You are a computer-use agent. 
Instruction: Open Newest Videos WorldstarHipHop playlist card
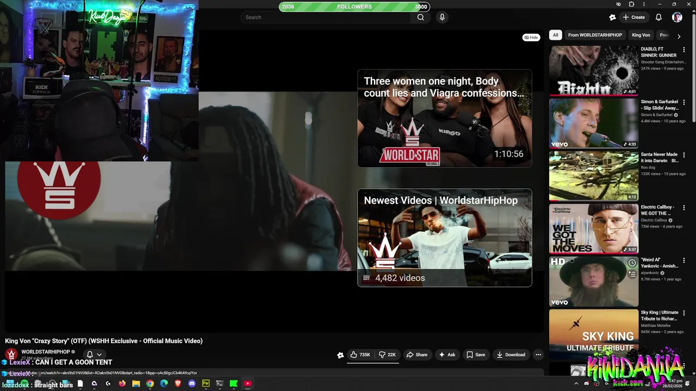(444, 238)
